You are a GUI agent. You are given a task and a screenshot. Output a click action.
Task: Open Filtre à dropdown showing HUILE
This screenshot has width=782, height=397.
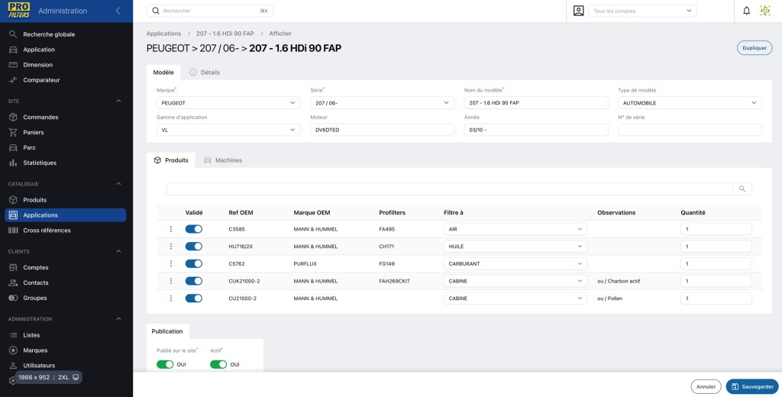point(515,247)
